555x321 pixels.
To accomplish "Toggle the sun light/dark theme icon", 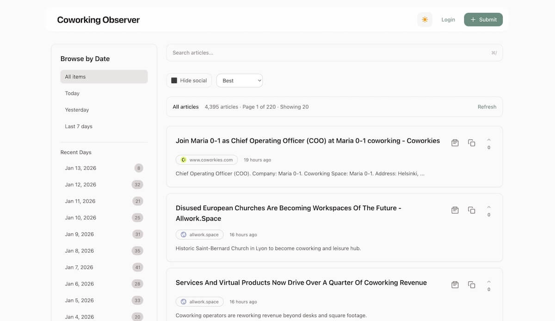I will click(x=425, y=19).
